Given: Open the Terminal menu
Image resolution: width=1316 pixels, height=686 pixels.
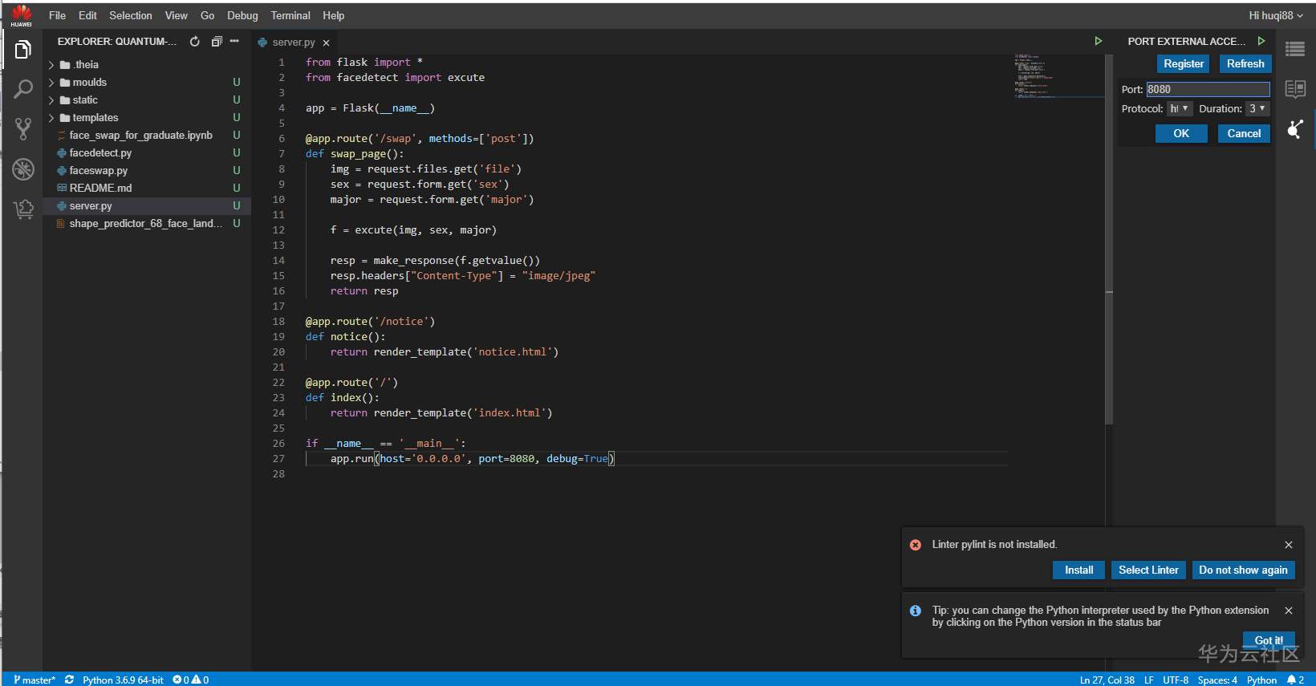Looking at the screenshot, I should coord(290,15).
